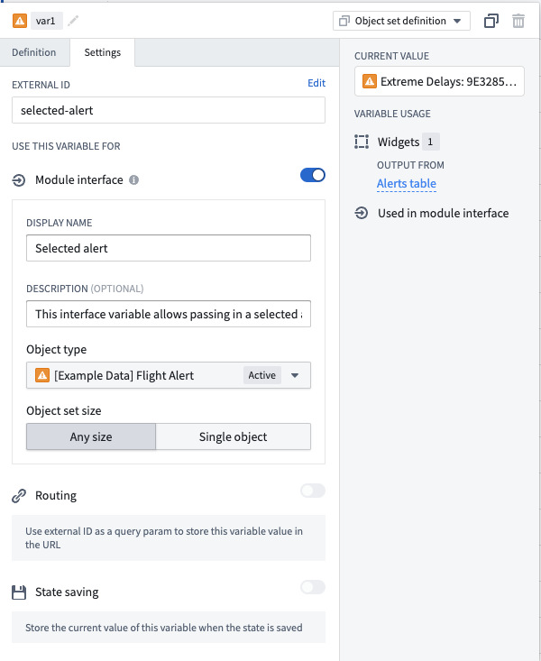Choose the Single object set size

tap(234, 436)
